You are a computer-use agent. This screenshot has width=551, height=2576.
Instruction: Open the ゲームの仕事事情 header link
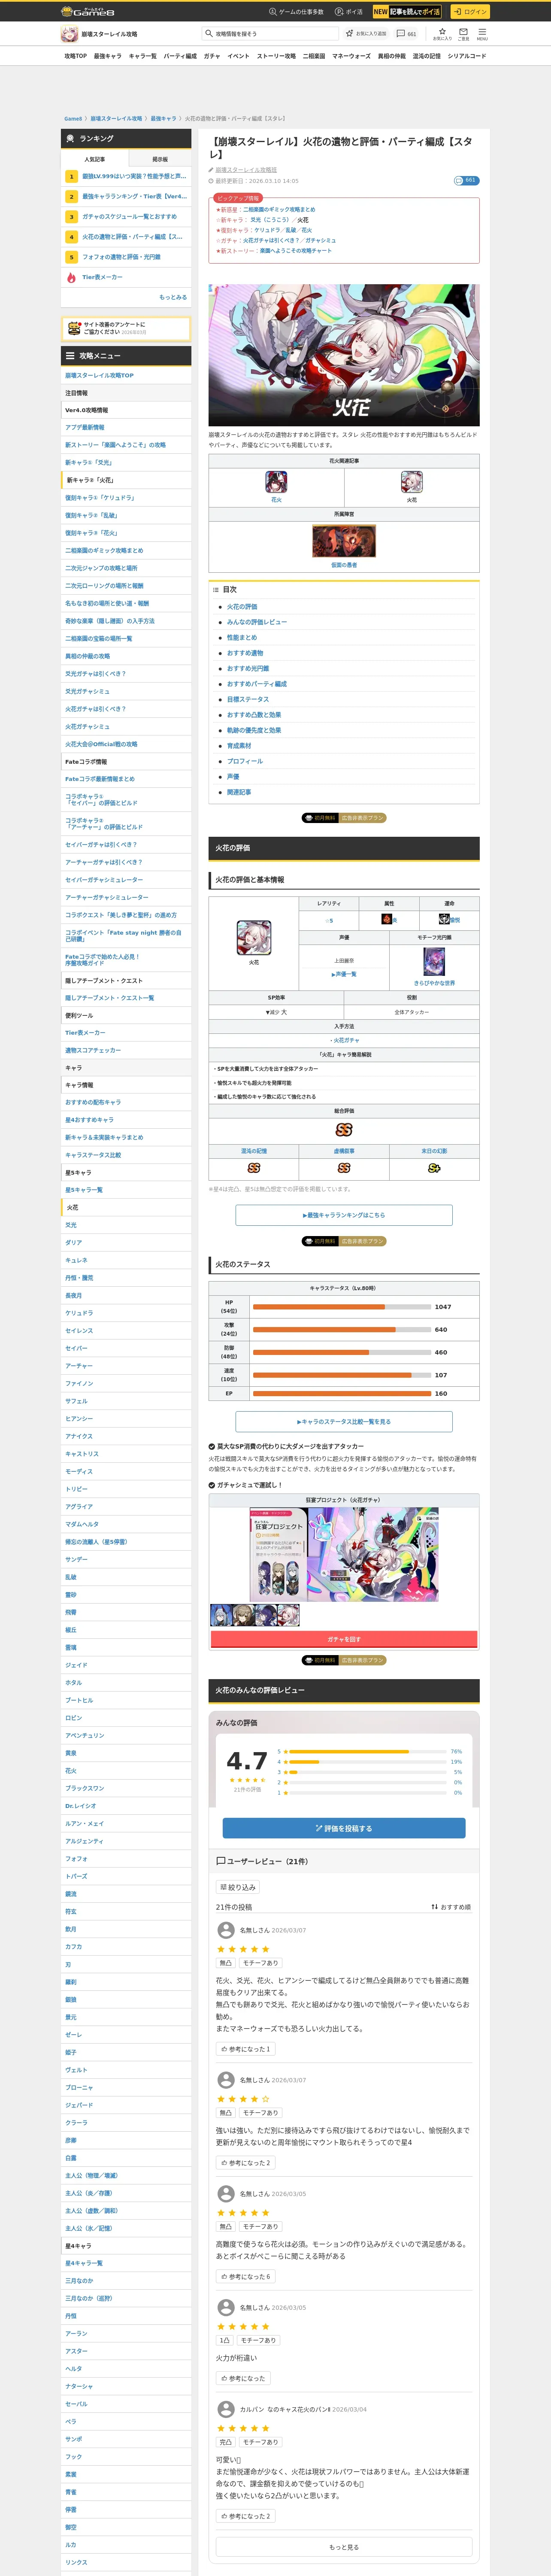pyautogui.click(x=296, y=12)
